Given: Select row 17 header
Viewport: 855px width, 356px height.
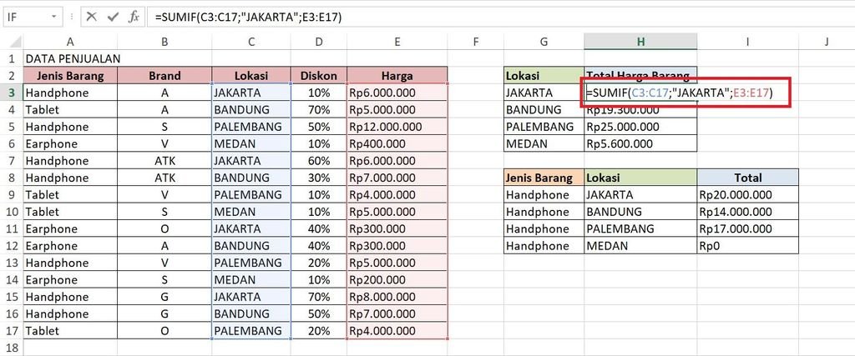Looking at the screenshot, I should (12, 331).
